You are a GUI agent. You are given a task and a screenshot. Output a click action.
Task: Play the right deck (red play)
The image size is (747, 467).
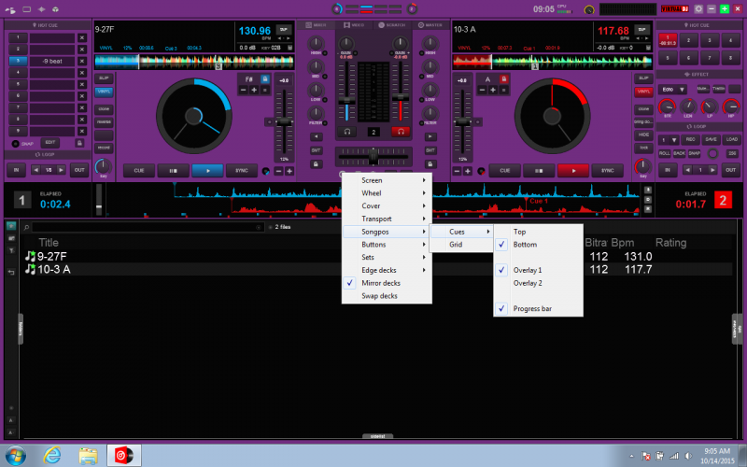point(573,170)
